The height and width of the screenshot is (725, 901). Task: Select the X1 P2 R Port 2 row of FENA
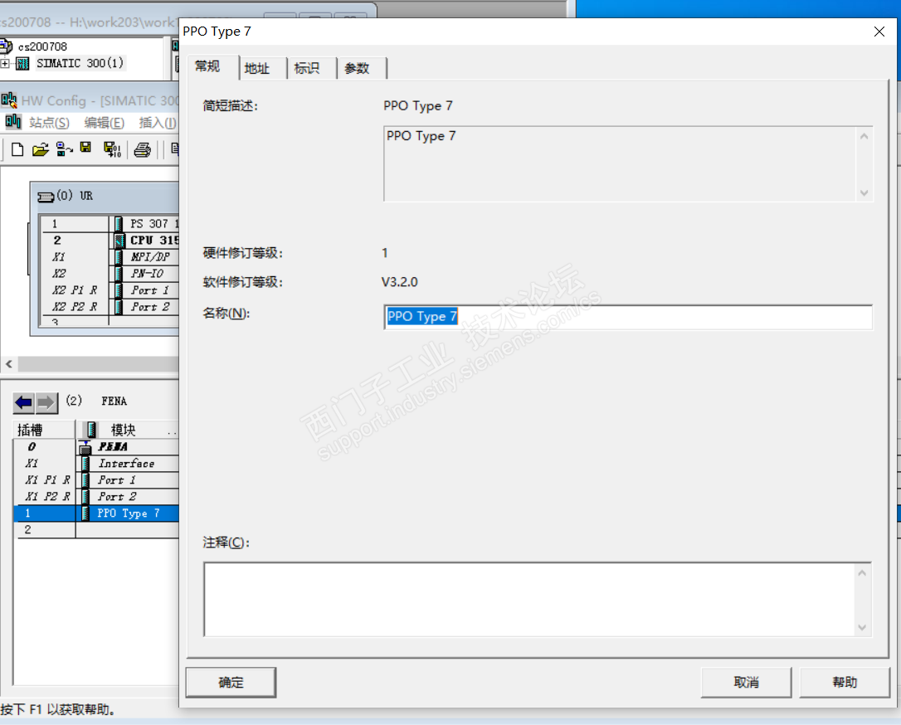96,496
